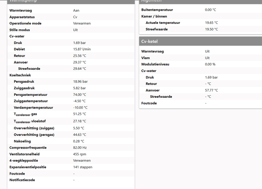This screenshot has height=189, width=262.
Task: Click the Zuiggasdruk value 5.82 bar
Action: 80,88
